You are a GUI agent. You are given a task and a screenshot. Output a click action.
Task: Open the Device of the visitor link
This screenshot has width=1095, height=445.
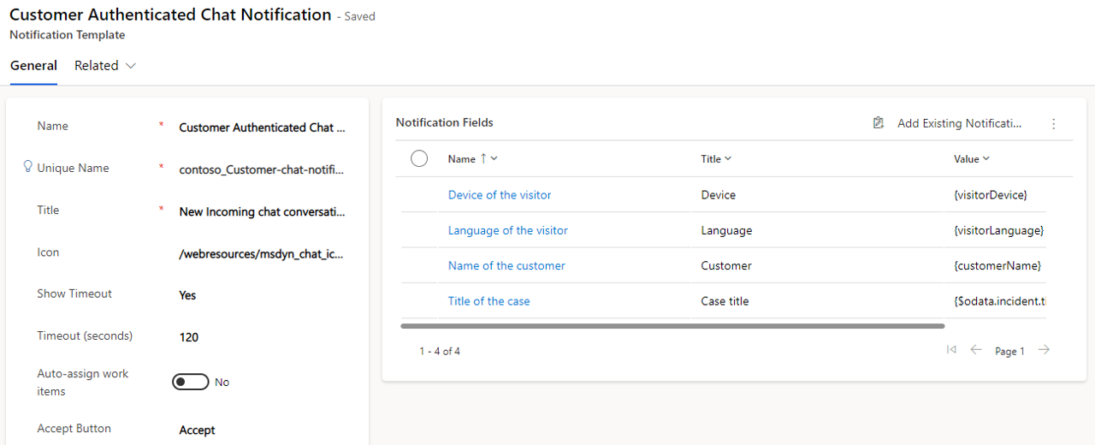[x=500, y=195]
